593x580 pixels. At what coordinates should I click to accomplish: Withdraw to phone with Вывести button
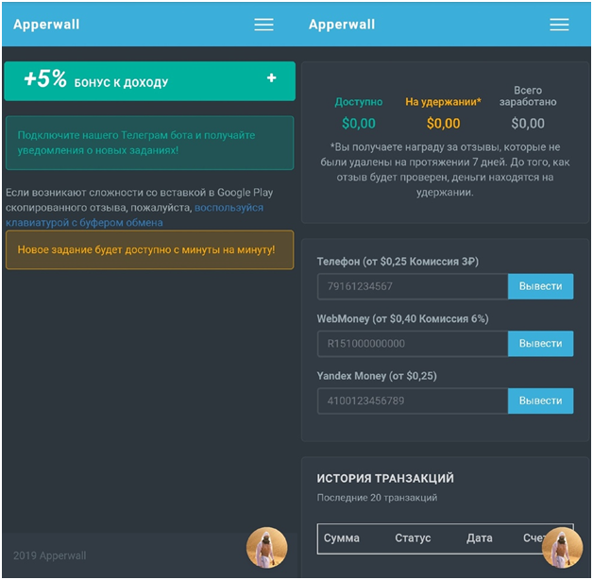tap(540, 286)
